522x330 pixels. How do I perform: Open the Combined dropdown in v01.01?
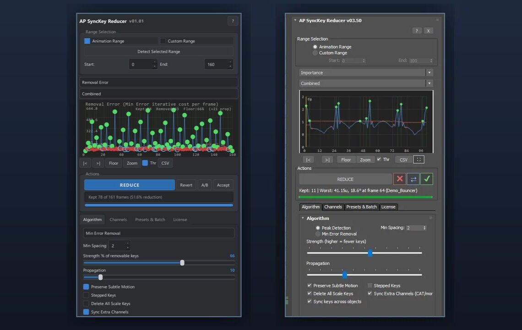159,93
